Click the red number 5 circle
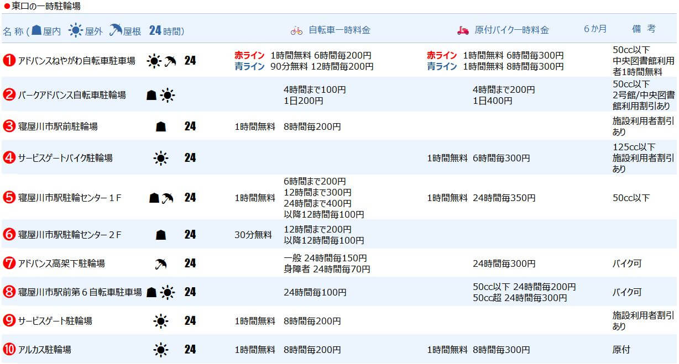679x364 pixels. (9, 198)
